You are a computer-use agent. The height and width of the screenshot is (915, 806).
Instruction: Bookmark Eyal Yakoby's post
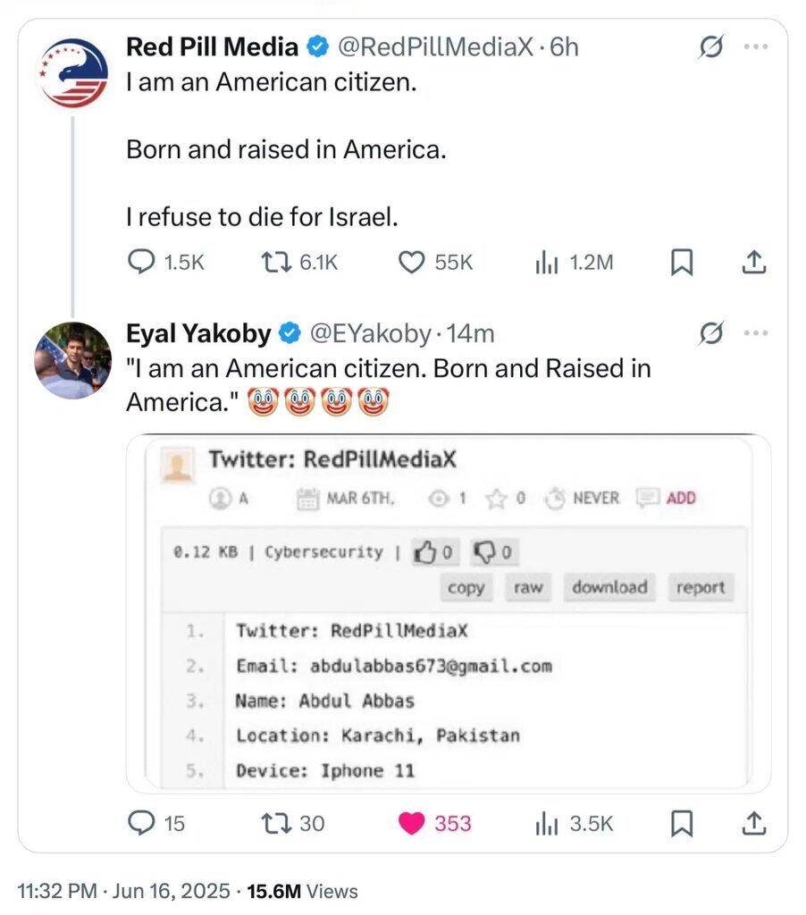click(x=682, y=823)
